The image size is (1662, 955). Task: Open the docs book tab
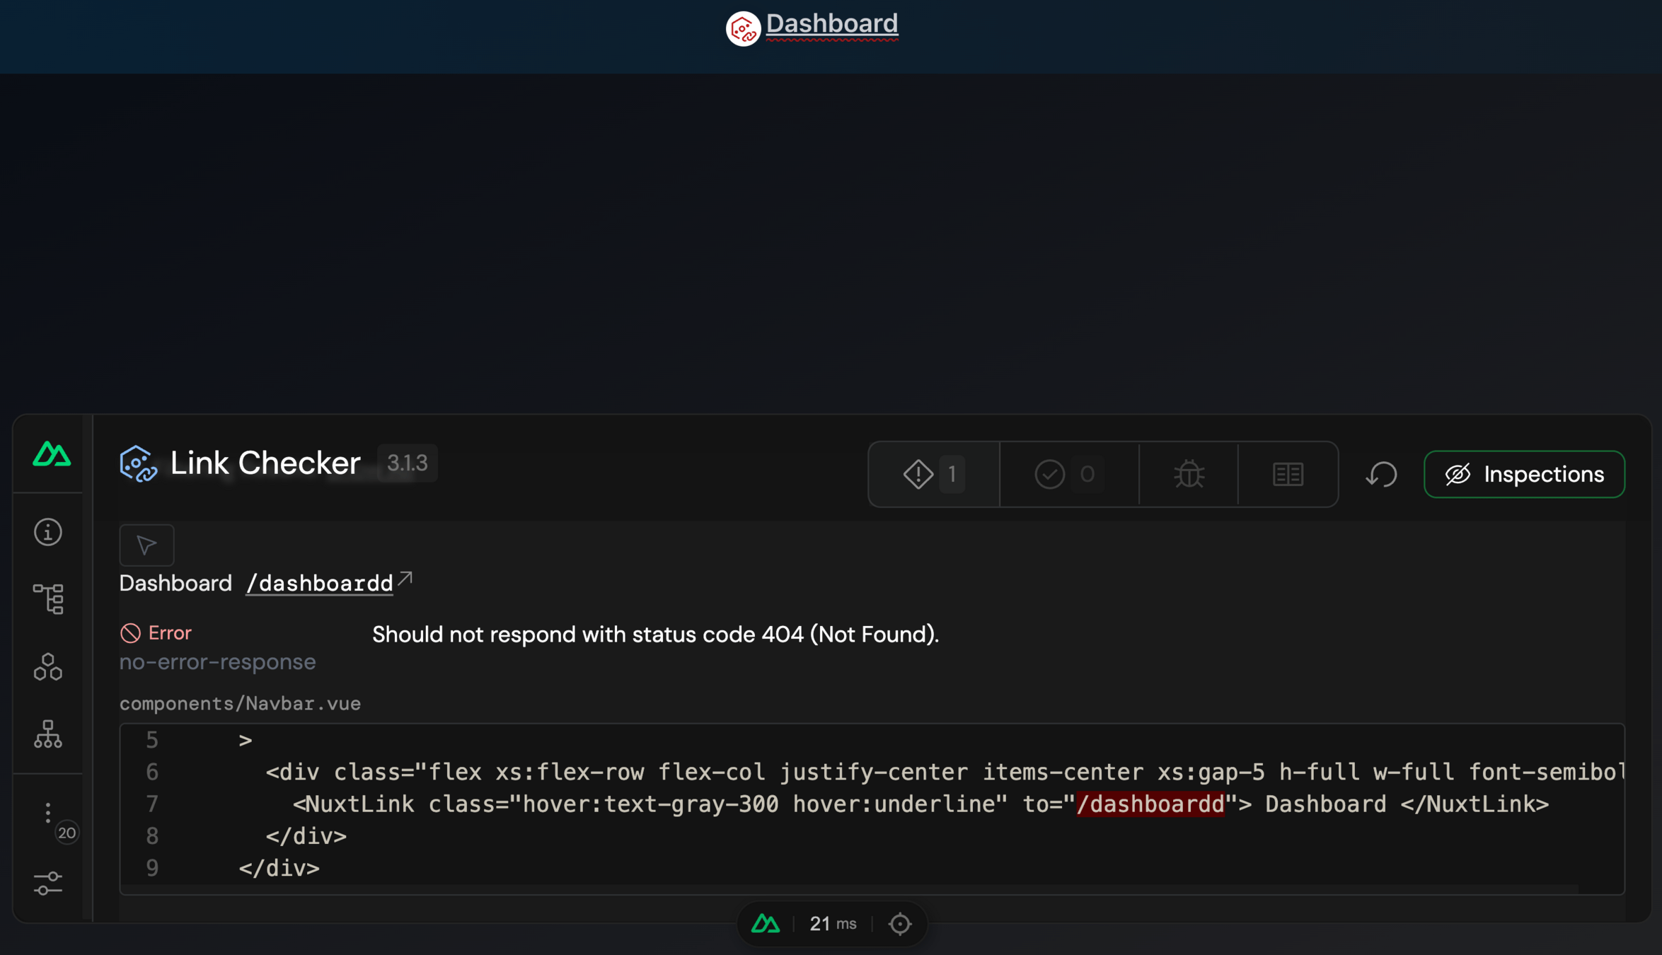coord(1288,474)
